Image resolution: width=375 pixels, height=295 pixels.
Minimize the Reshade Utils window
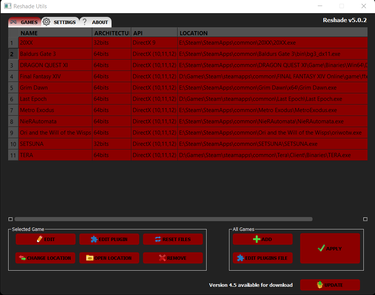click(320, 6)
